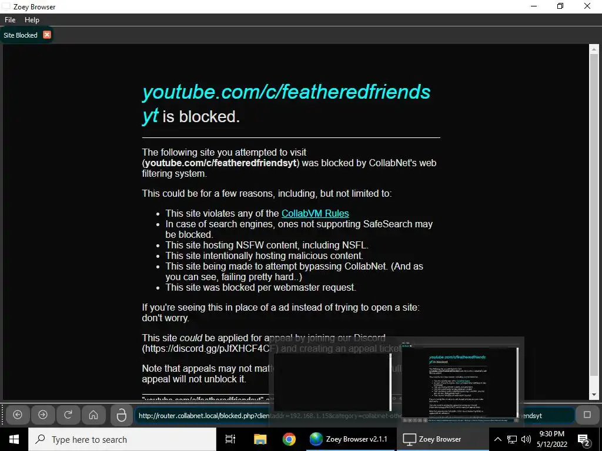The width and height of the screenshot is (602, 451).
Task: Open the notification center icon
Action: point(583,439)
